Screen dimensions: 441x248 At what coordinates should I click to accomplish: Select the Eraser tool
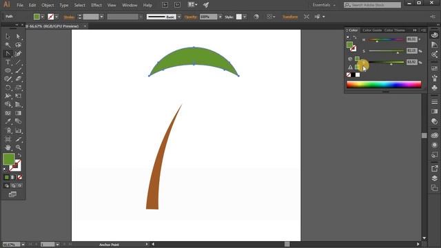(19, 79)
